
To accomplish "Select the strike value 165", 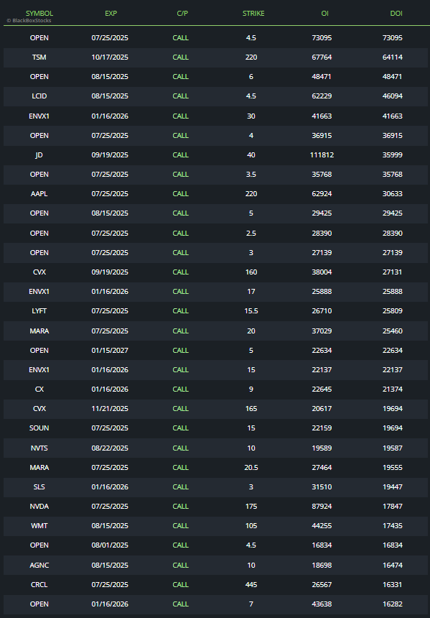I will tap(251, 409).
